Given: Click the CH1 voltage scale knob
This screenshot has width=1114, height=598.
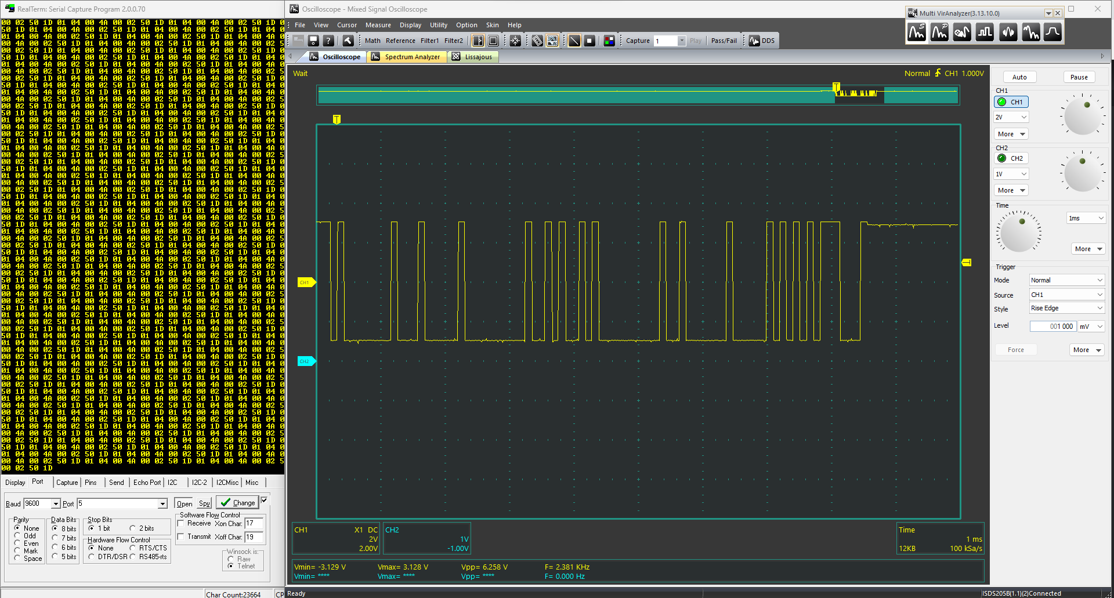Looking at the screenshot, I should pos(1083,116).
